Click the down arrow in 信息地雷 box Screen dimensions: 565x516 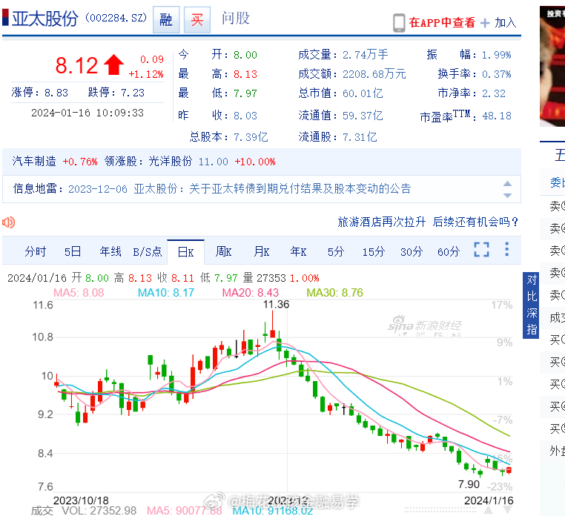[507, 196]
